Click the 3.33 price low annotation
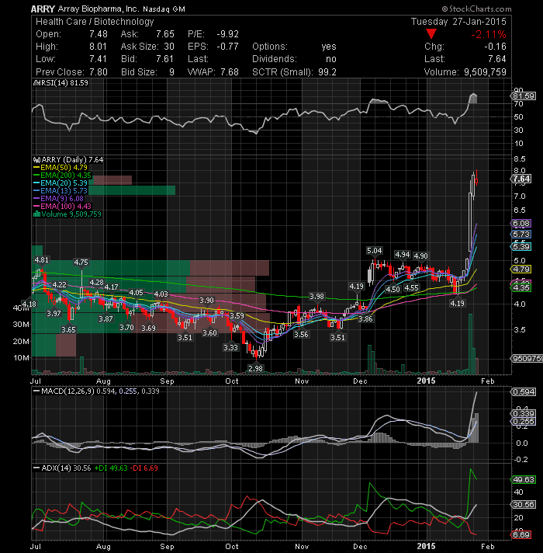This screenshot has width=543, height=553. tap(230, 348)
